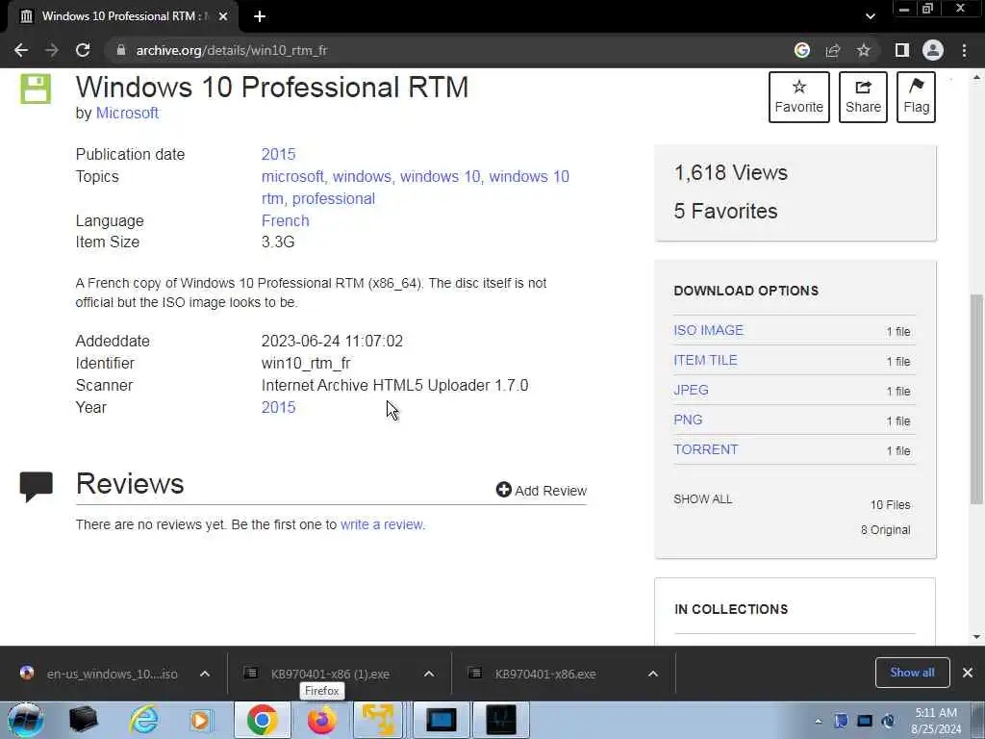Follow the 'write a review' link
Screen dimensions: 985x739
click(x=382, y=524)
